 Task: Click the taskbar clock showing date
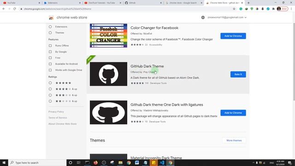click(280, 163)
